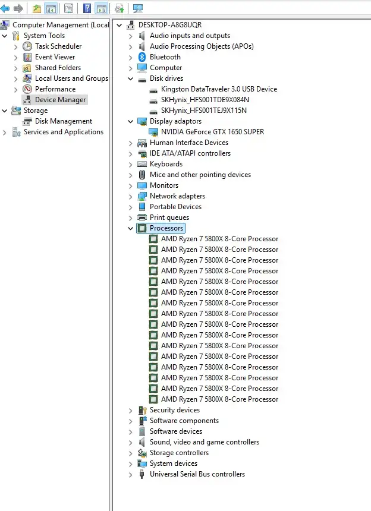Image resolution: width=371 pixels, height=511 pixels.
Task: Collapse the Storage node
Action: (x=5, y=111)
